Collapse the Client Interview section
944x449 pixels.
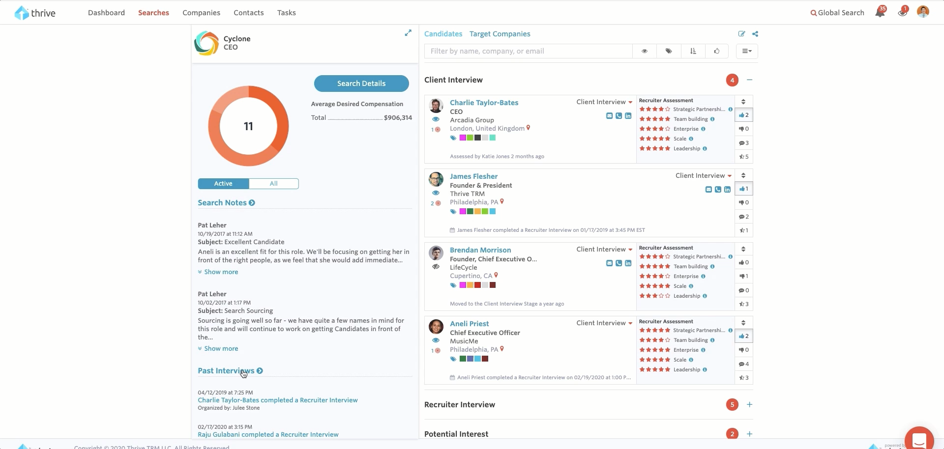tap(749, 80)
